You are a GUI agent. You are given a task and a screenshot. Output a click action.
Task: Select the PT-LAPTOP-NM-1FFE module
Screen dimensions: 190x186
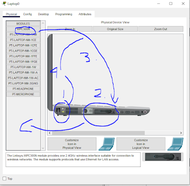[23, 56]
